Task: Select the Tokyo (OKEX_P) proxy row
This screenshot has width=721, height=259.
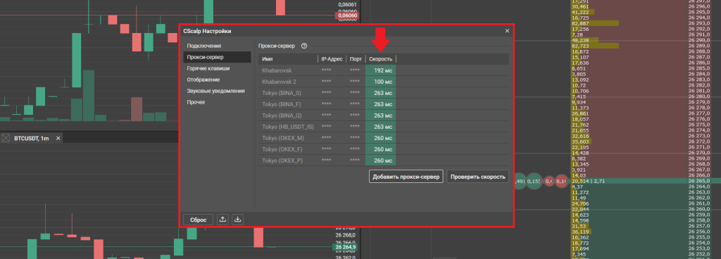Action: tap(384, 160)
